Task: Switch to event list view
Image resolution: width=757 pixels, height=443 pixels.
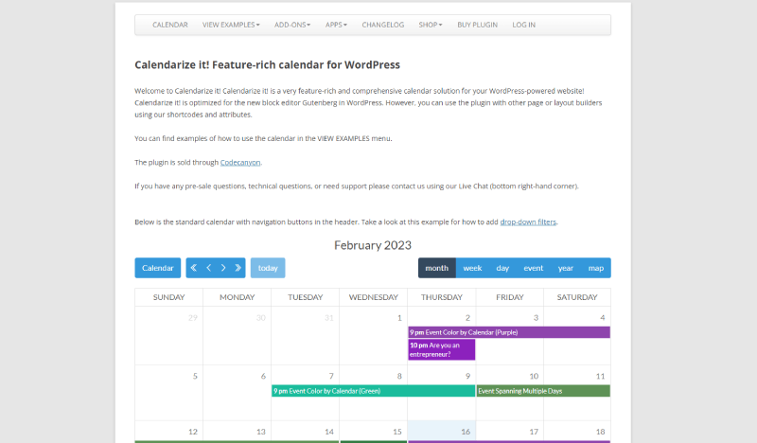Action: pos(534,268)
